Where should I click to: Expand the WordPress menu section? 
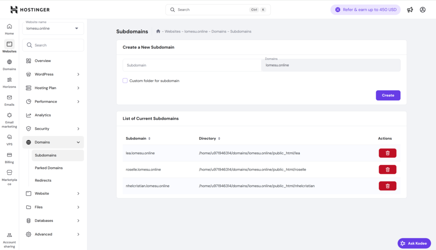click(53, 74)
